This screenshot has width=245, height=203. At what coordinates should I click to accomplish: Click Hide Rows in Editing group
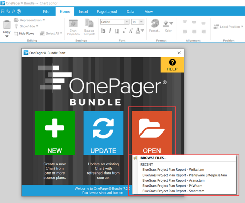coord(24,33)
